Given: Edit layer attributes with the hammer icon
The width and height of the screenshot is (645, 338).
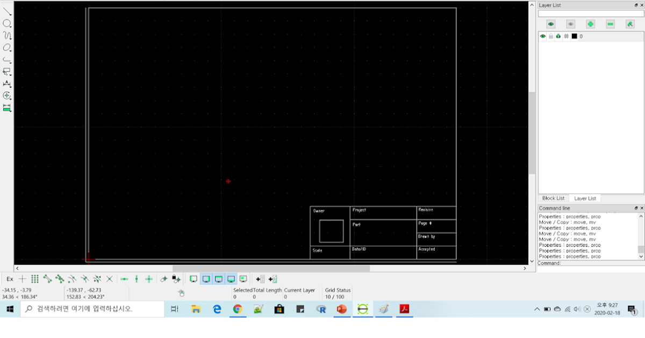Looking at the screenshot, I should (630, 24).
